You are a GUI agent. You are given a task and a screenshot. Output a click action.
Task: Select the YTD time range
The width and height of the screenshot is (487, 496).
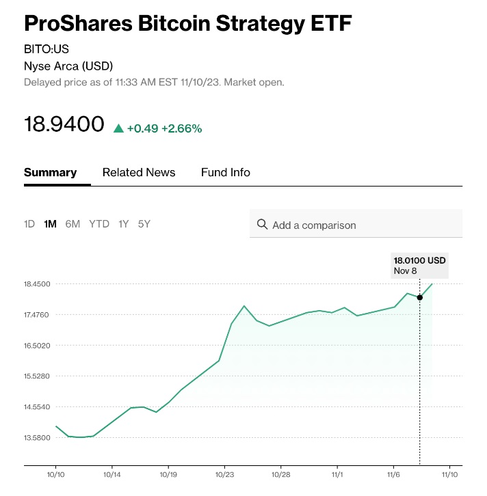tap(99, 224)
